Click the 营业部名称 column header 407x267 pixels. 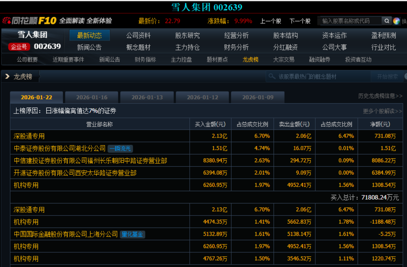(x=99, y=124)
